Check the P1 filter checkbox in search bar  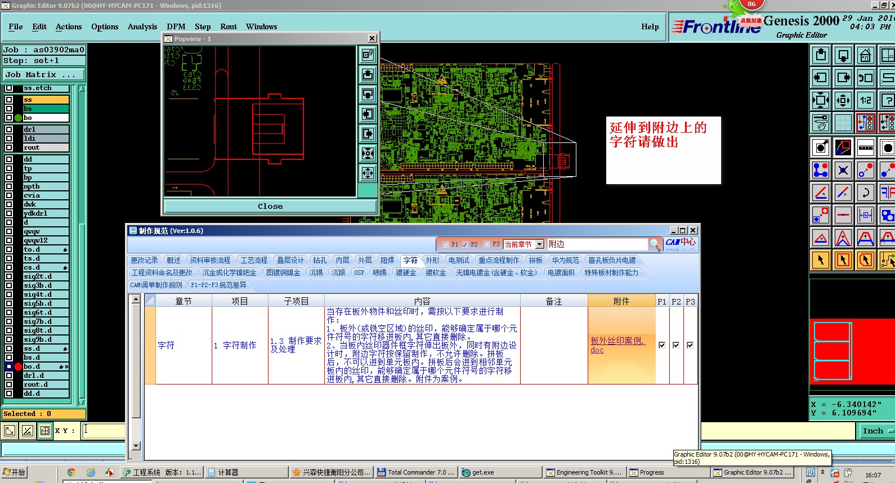446,244
